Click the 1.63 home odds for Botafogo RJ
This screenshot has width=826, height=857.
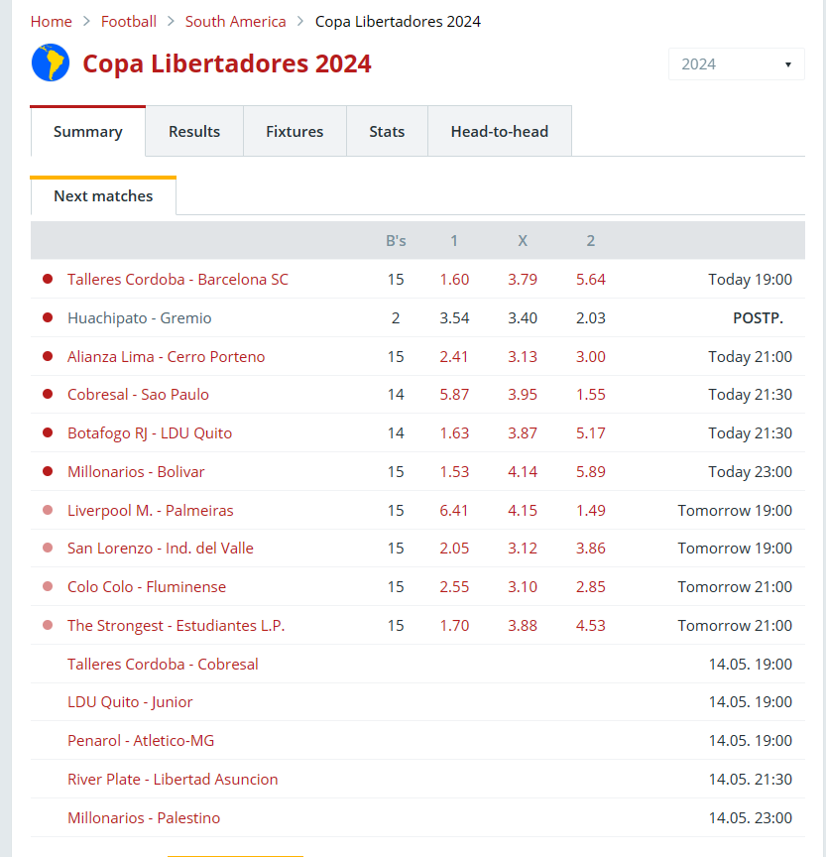454,432
